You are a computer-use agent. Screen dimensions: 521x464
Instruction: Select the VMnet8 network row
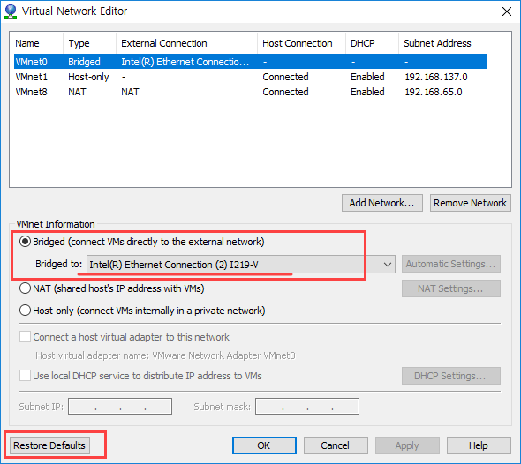pos(251,92)
